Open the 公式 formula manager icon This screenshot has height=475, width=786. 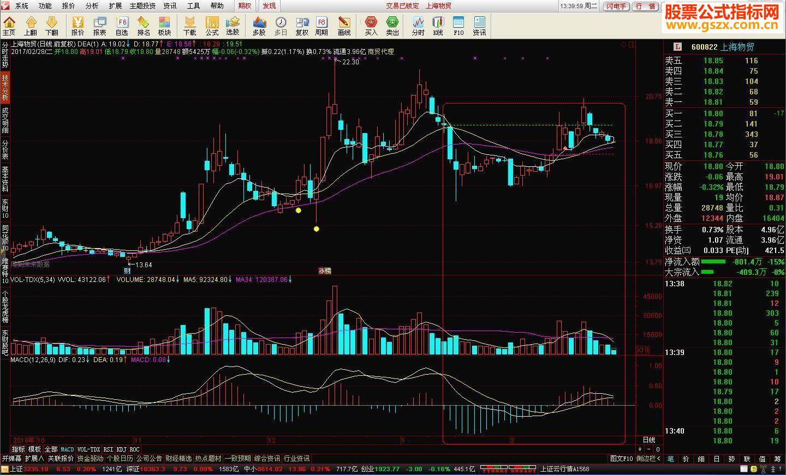click(x=212, y=26)
